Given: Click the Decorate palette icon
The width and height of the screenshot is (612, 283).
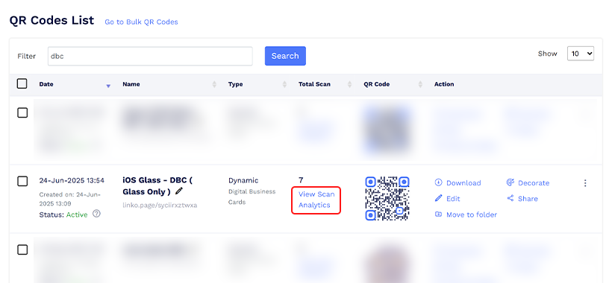Looking at the screenshot, I should click(510, 182).
